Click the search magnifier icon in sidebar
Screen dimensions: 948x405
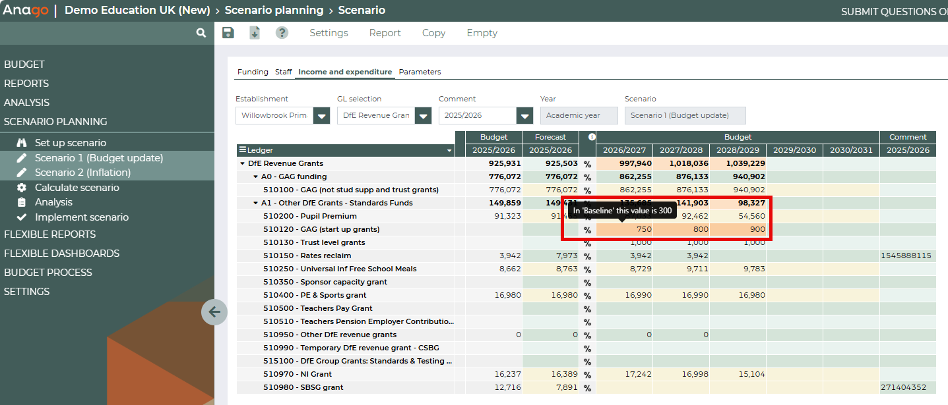(x=201, y=33)
